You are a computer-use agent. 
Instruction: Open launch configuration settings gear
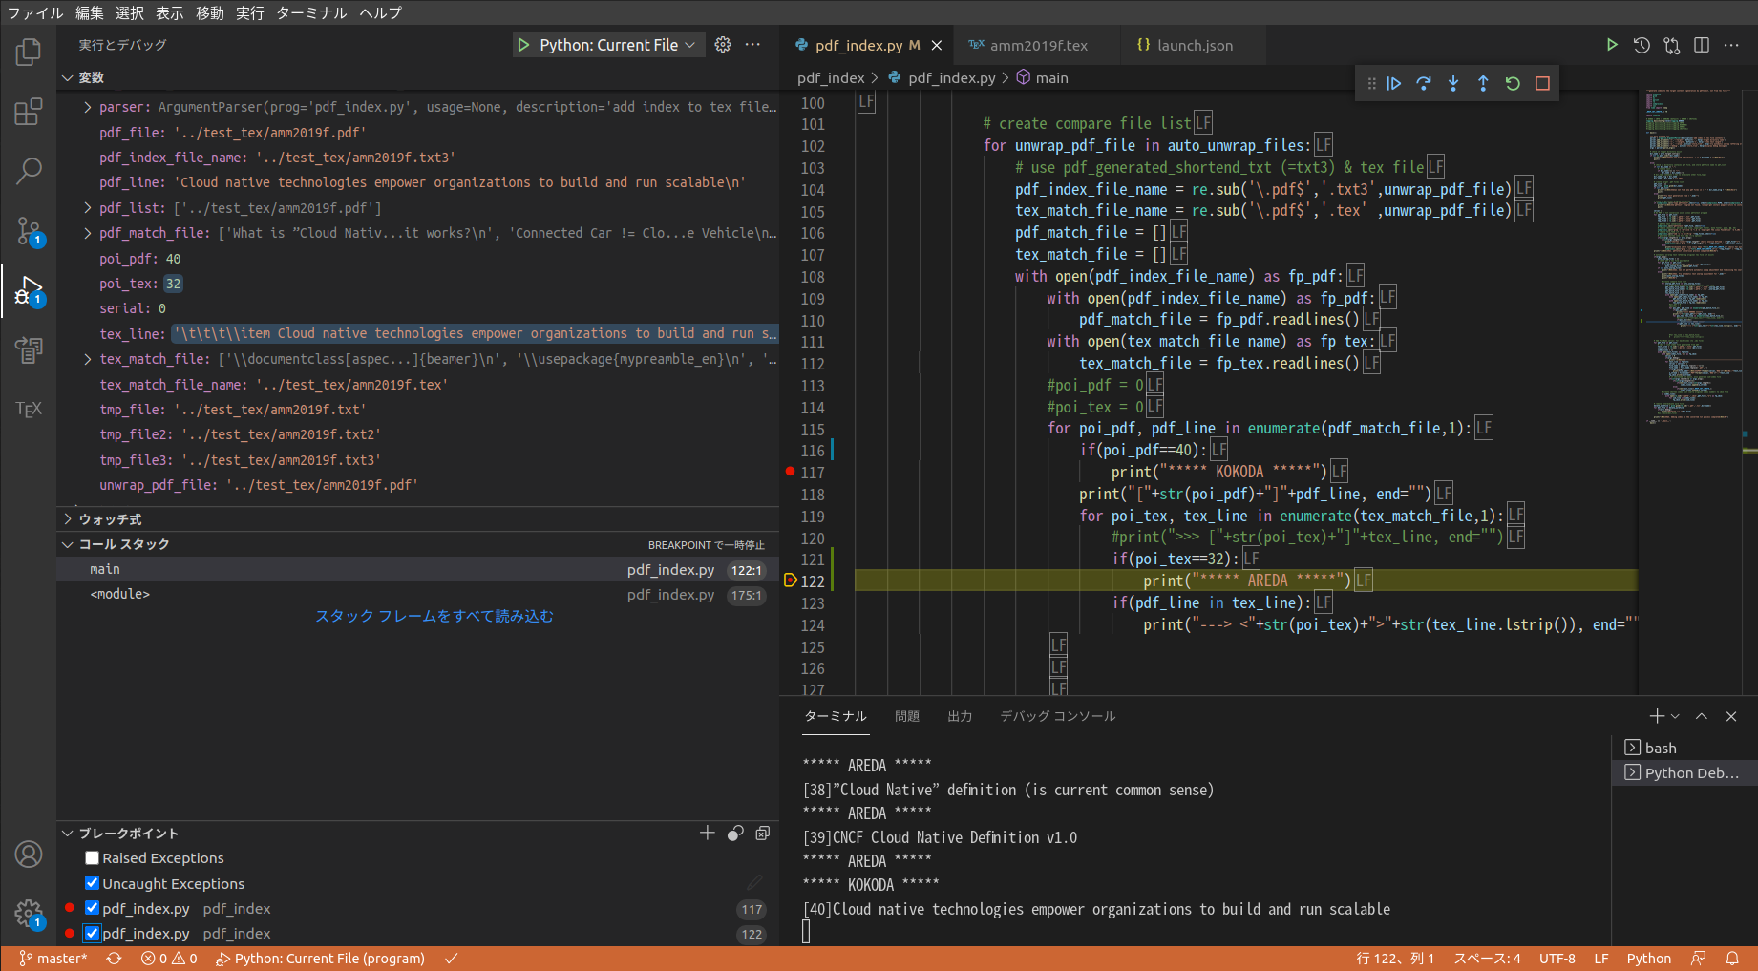click(722, 44)
